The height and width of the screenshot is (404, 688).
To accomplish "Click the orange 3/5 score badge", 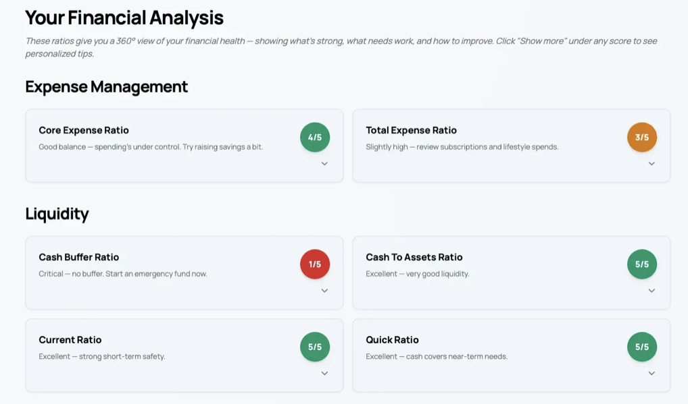I will click(642, 138).
